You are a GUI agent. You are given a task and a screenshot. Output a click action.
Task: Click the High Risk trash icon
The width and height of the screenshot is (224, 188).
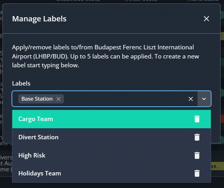click(x=197, y=155)
